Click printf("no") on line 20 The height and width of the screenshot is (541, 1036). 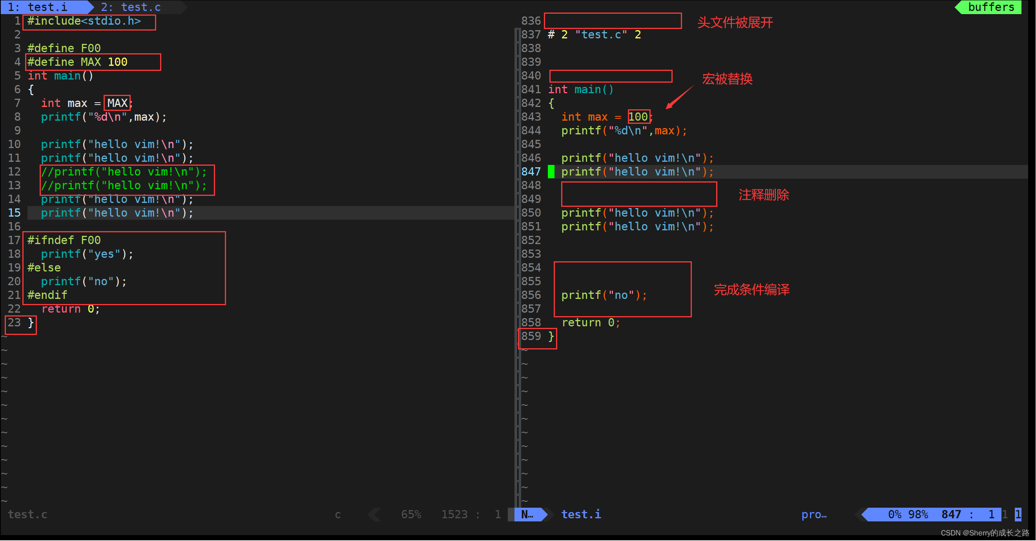84,281
